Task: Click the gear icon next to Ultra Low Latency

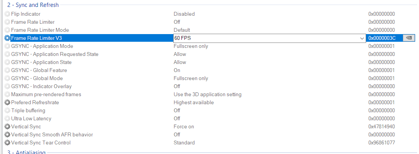Action: tap(7, 118)
